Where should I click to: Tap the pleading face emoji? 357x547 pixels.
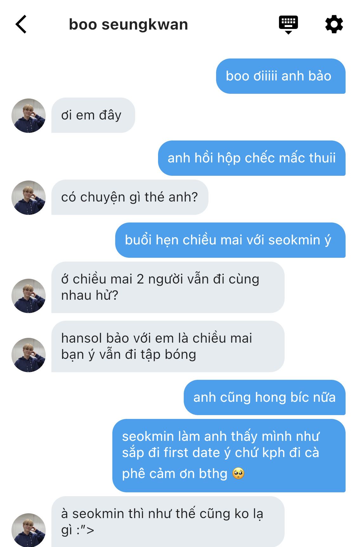click(238, 474)
